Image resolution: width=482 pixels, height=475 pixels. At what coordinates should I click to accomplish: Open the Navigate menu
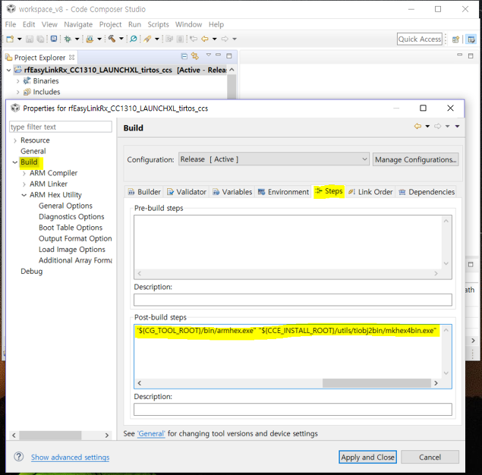78,24
